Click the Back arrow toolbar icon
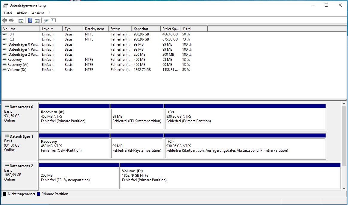The image size is (348, 205). click(x=5, y=21)
